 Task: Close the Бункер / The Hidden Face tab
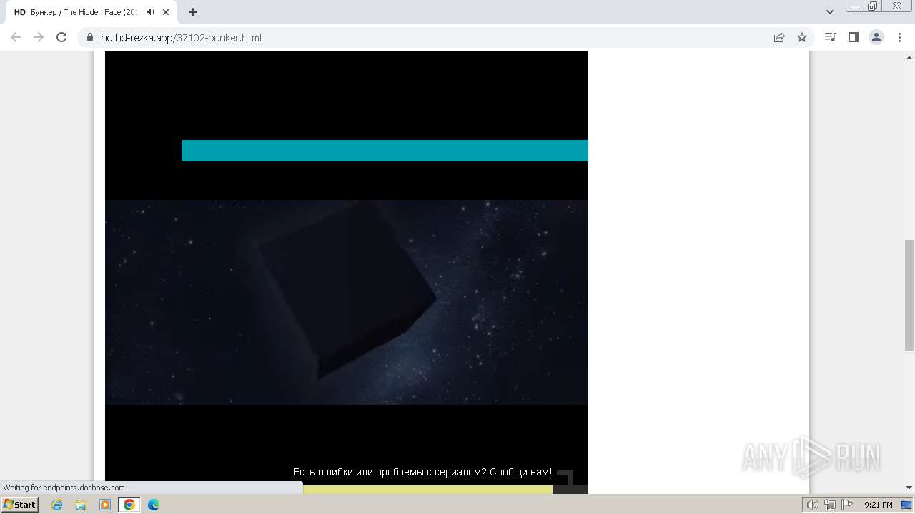click(167, 12)
